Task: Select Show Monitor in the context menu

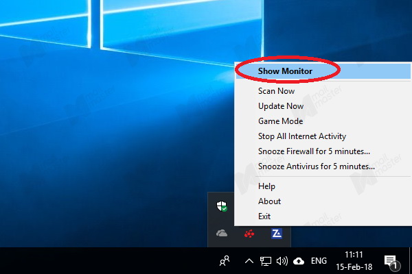Action: (323, 71)
